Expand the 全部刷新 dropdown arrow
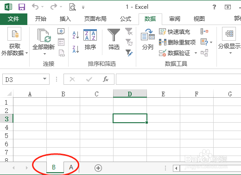The width and height of the screenshot is (241, 175). coord(44,54)
